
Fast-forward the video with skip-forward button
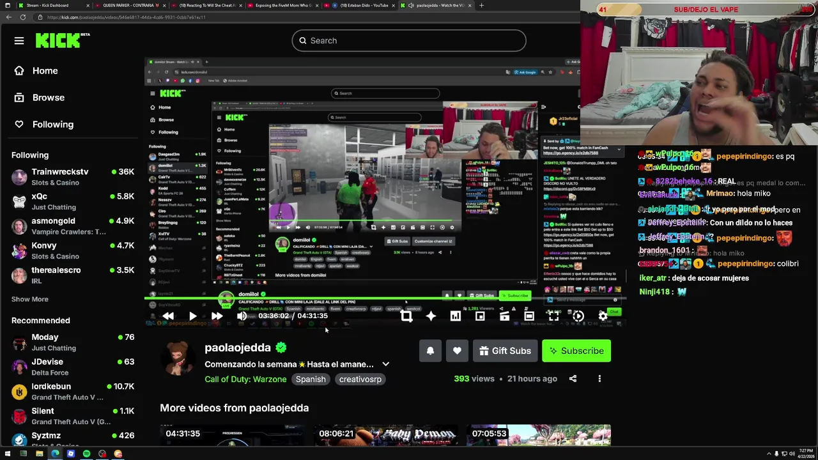pyautogui.click(x=217, y=316)
